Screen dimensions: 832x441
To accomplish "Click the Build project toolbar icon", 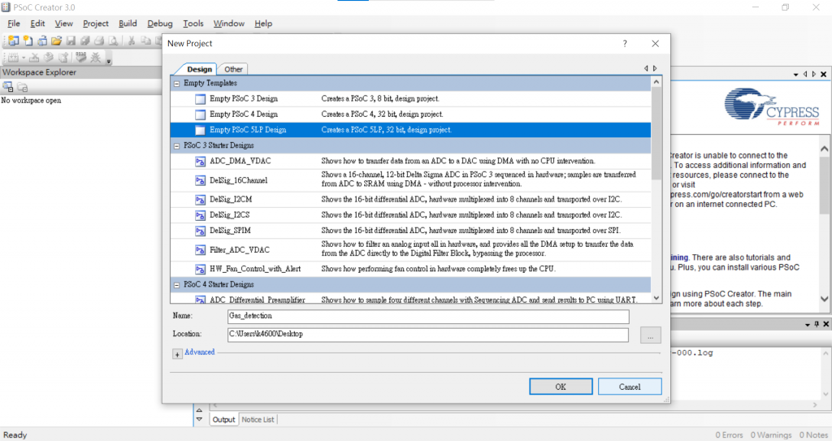I will coord(13,58).
